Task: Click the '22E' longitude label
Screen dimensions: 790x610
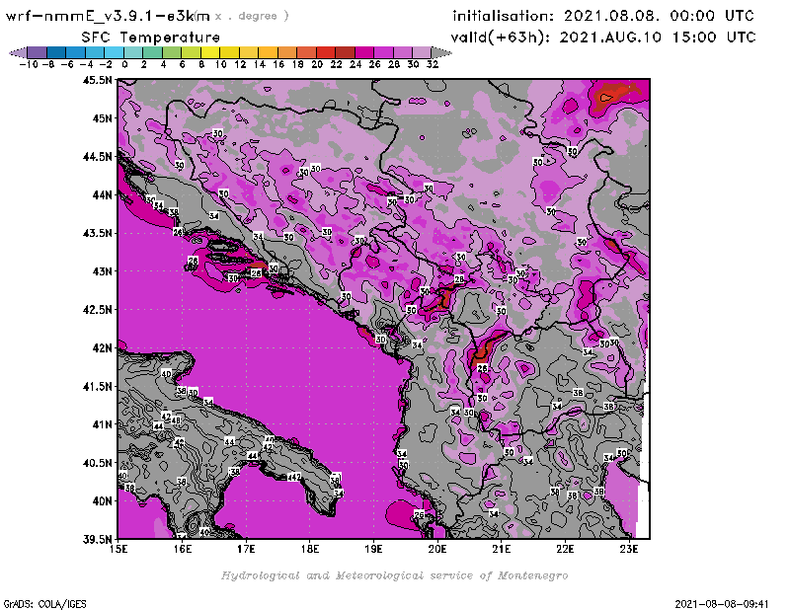Action: click(x=565, y=549)
